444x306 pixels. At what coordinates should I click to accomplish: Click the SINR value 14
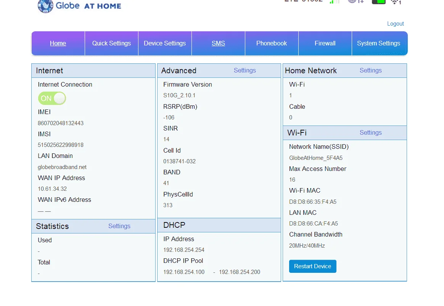pyautogui.click(x=166, y=139)
